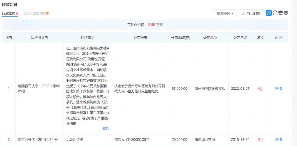Screen dimensions: 297x146
Task: Collapse the violation text with 收起
Action: click(x=106, y=128)
